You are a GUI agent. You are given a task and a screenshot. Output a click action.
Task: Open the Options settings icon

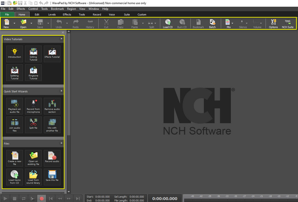tap(273, 24)
